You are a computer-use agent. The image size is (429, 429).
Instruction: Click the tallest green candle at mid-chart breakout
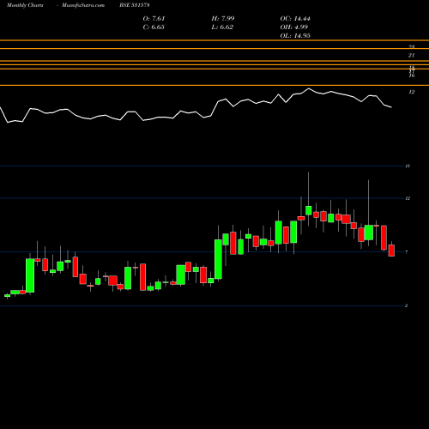(x=218, y=259)
